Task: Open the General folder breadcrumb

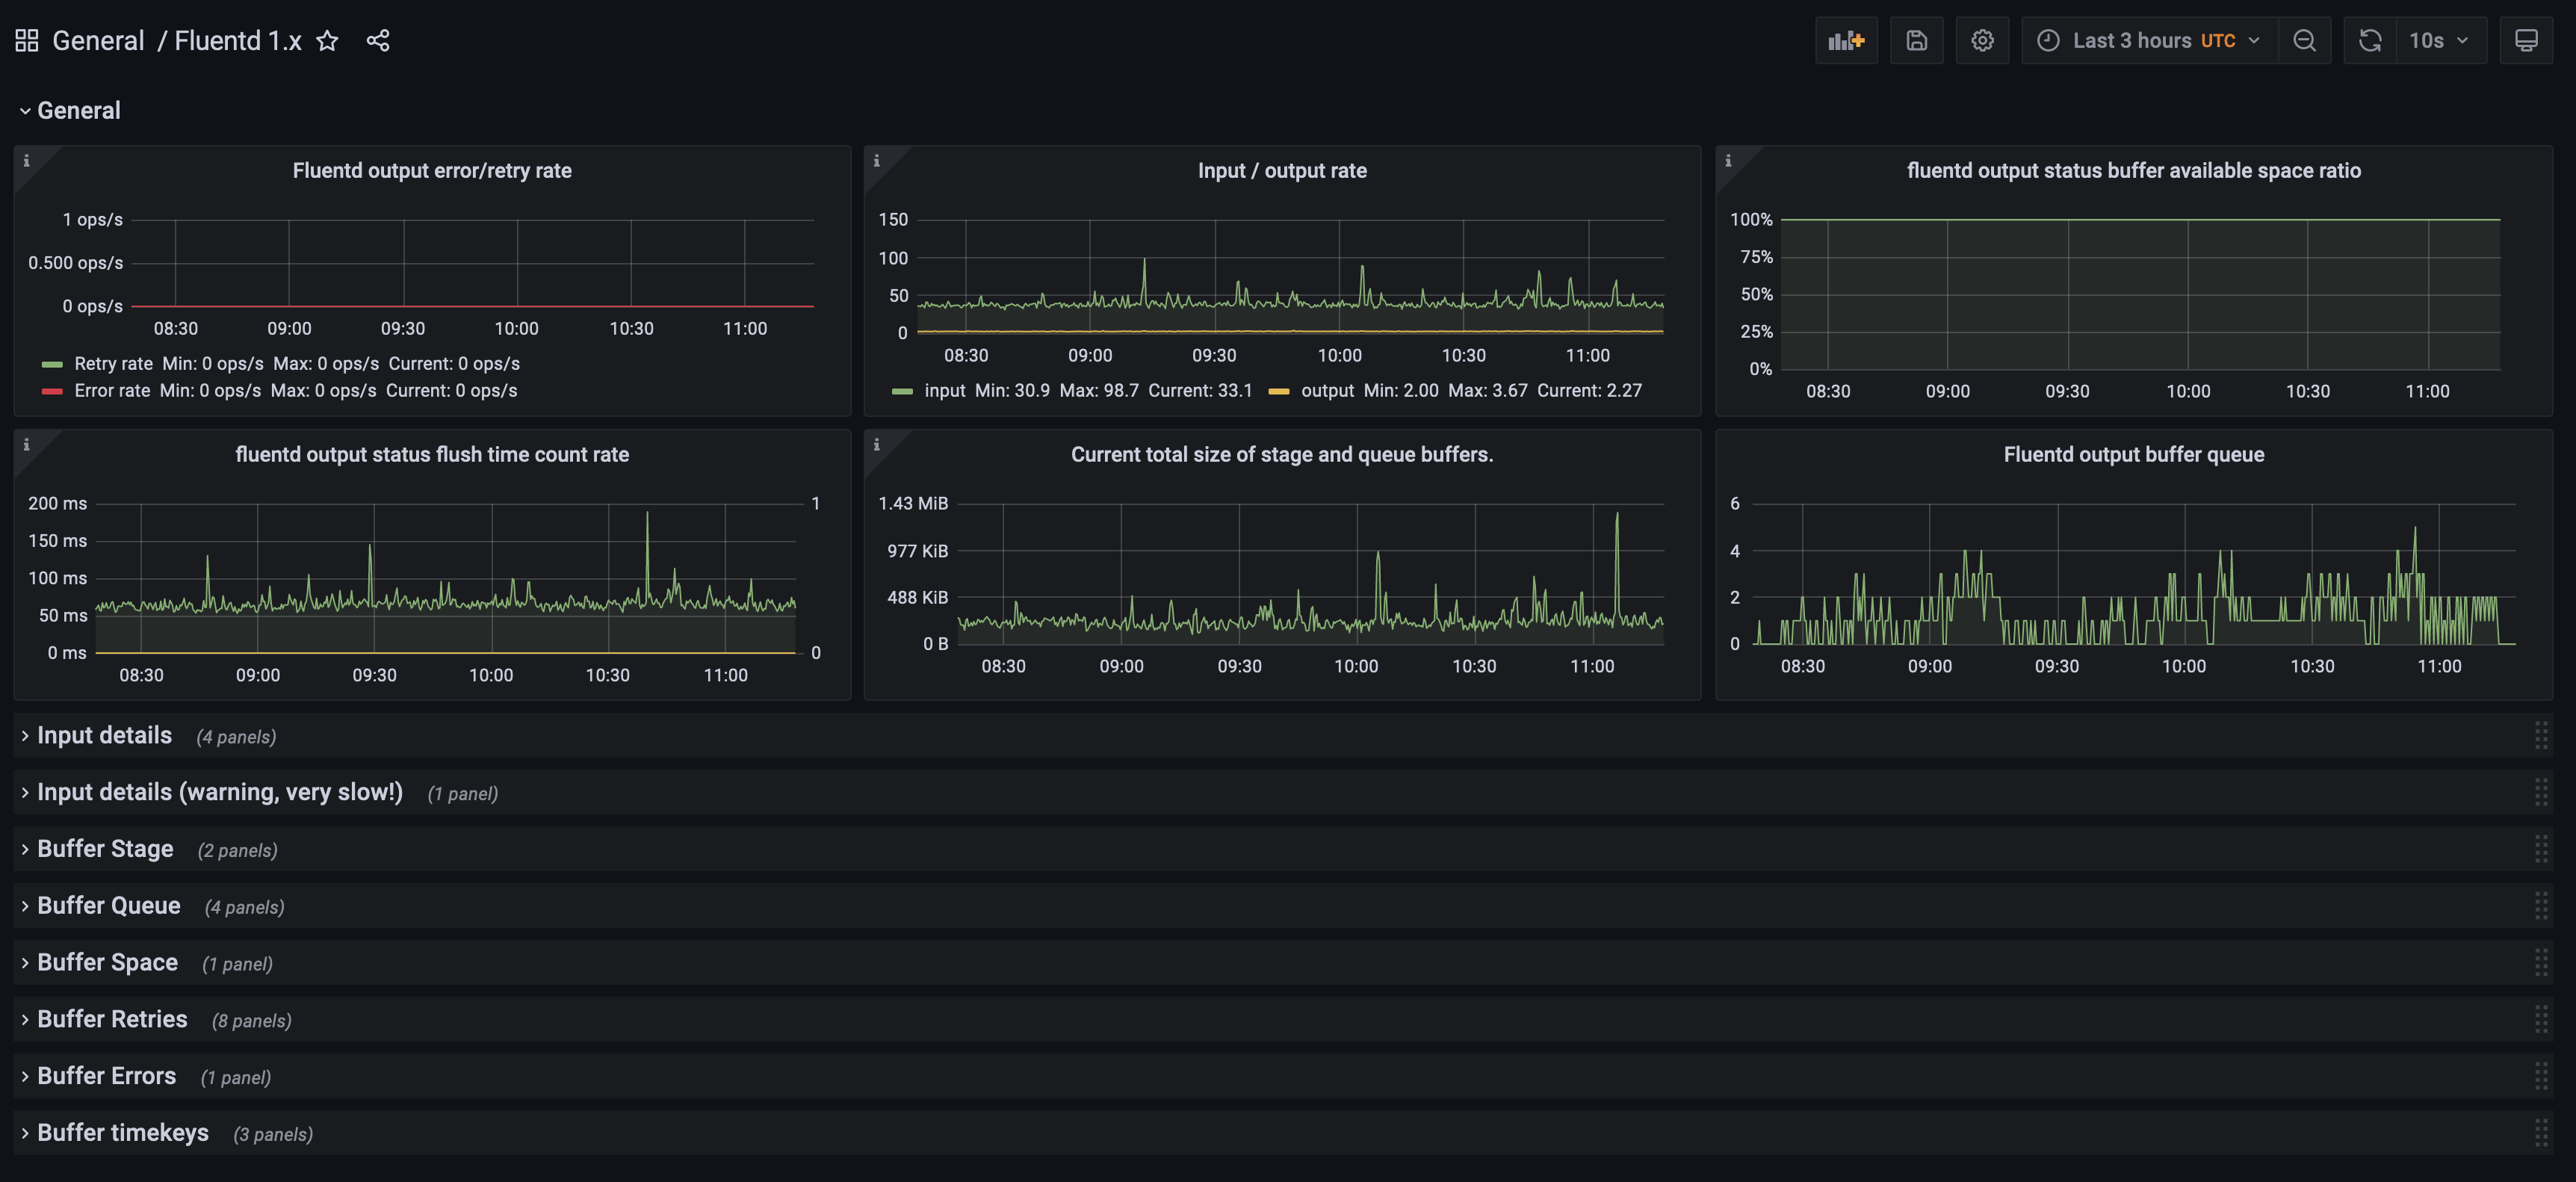Action: click(98, 40)
